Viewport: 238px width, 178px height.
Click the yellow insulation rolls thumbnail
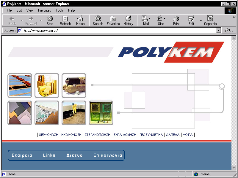click(47, 85)
